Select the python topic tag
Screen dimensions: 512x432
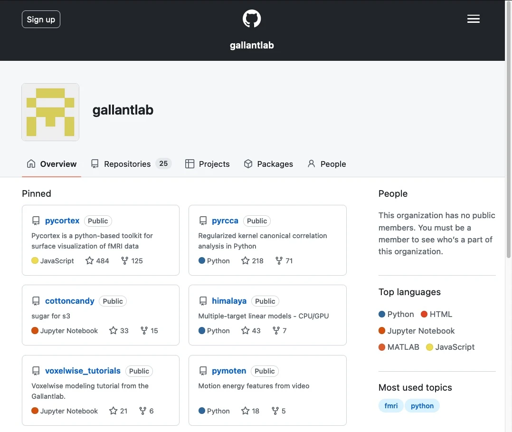click(422, 405)
